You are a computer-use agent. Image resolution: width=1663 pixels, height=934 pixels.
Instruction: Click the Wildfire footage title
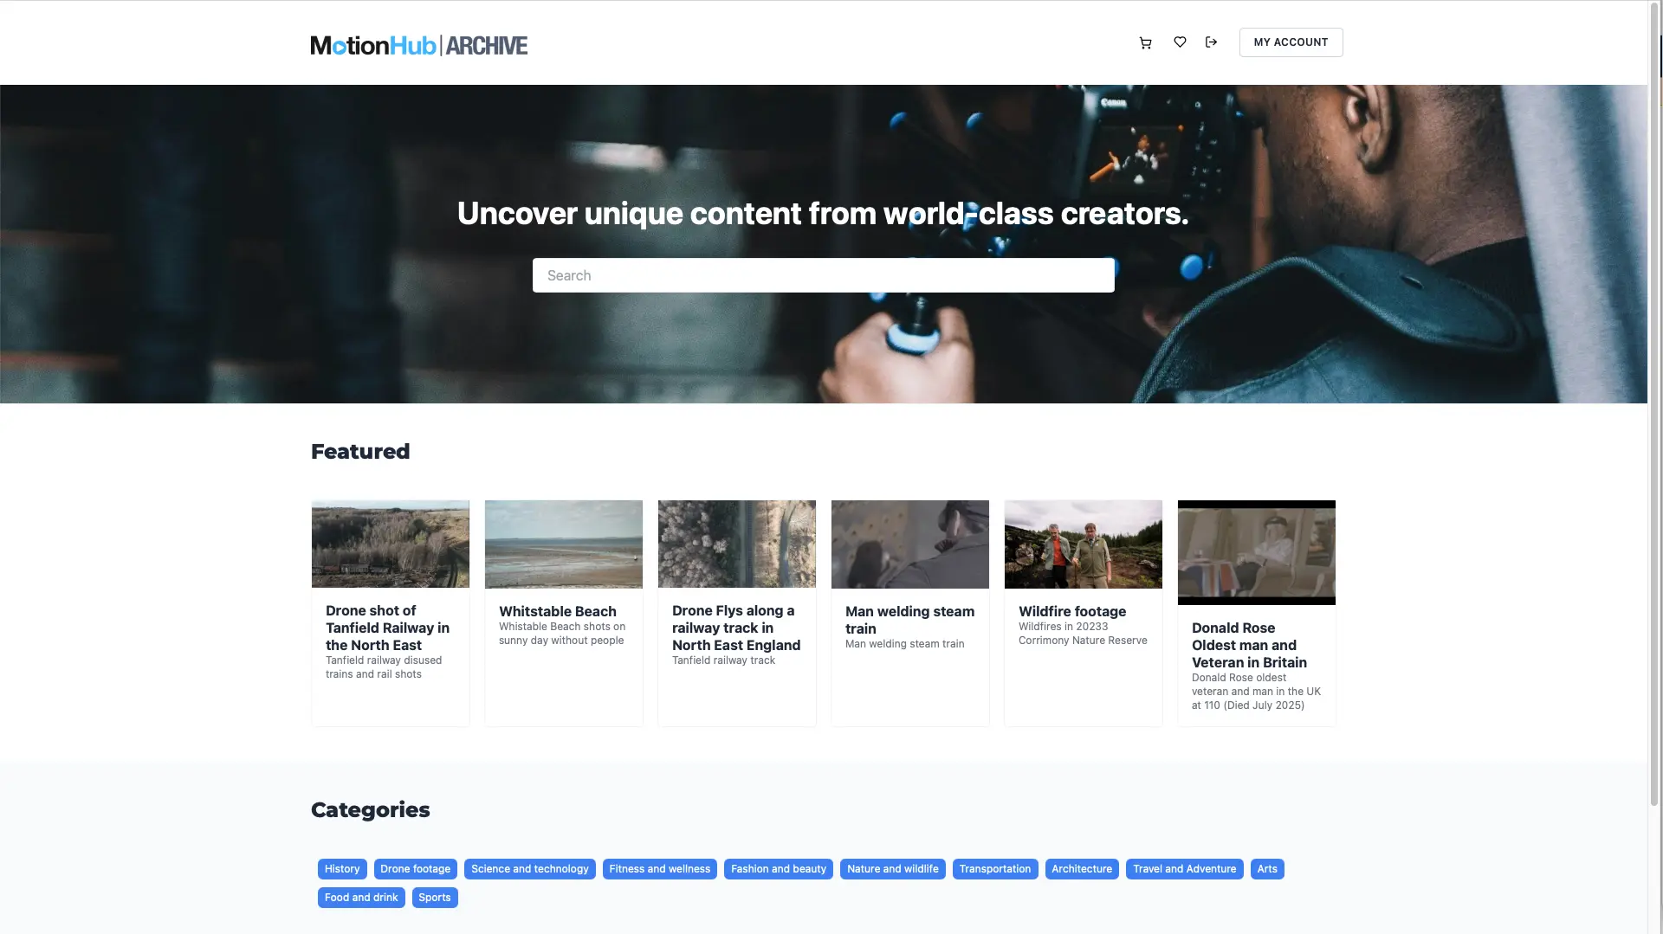1071,611
